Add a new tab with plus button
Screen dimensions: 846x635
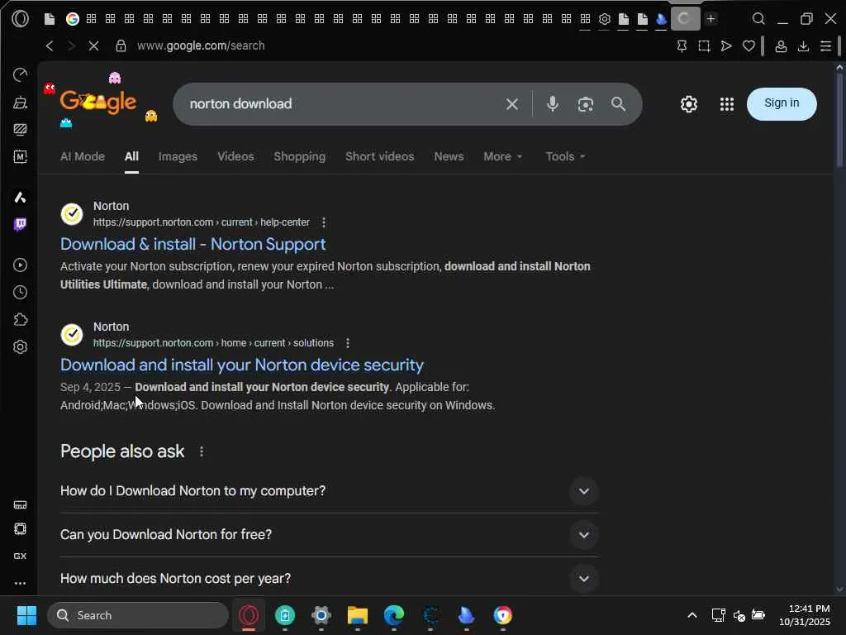tap(711, 19)
